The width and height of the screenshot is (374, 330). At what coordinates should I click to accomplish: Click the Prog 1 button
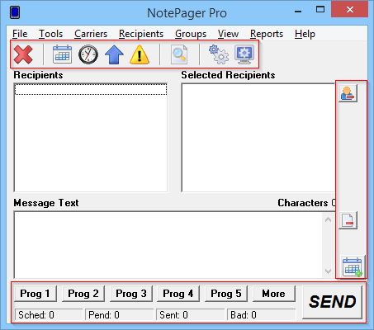(35, 294)
